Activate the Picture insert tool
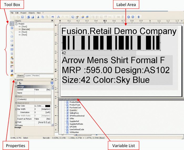The image size is (184, 150). [12, 45]
